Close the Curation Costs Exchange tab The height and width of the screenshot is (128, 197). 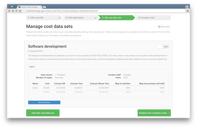point(40,7)
